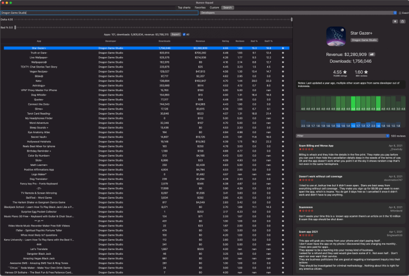Toggle favorite star on Live Wallpaper row
This screenshot has height=276, width=409.
[x=283, y=58]
